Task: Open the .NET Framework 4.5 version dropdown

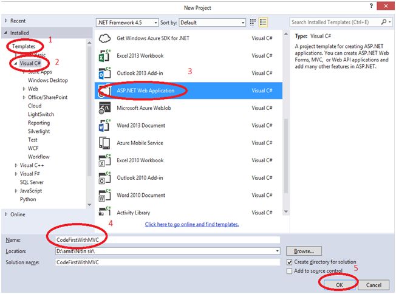Action: [128, 22]
